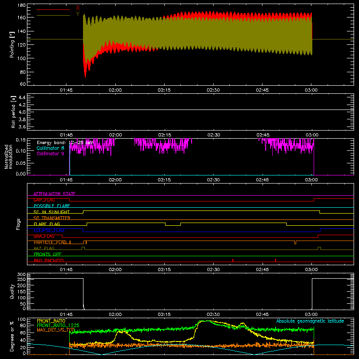Click the 'Absolute geomagnetic latitude' label

click(310, 321)
